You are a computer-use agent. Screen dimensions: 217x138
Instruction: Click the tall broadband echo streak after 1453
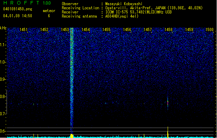71,80
